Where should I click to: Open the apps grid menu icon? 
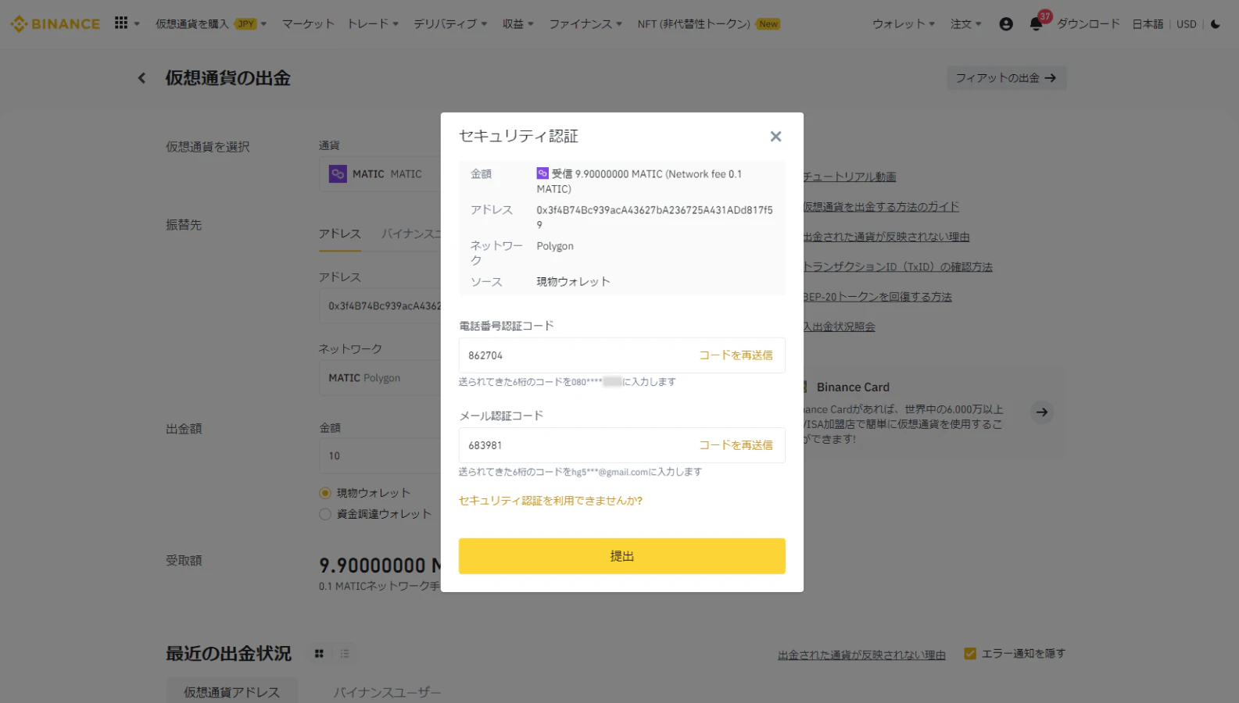[x=121, y=23]
